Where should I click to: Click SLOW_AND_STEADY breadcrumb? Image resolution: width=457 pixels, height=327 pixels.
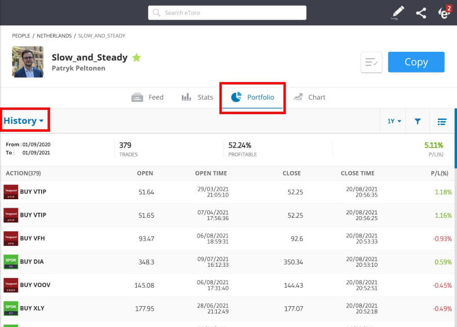tap(102, 36)
